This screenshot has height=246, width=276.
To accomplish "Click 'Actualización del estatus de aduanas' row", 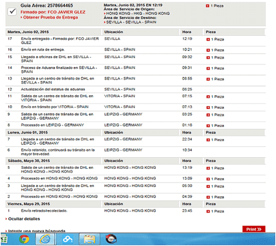I will click(x=136, y=89).
